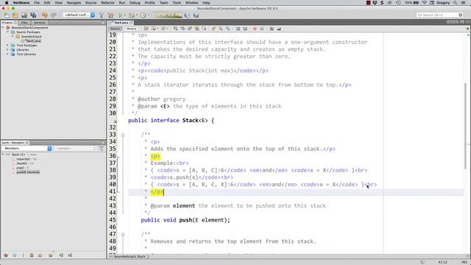Click the Undo toolbar icon

point(44,15)
